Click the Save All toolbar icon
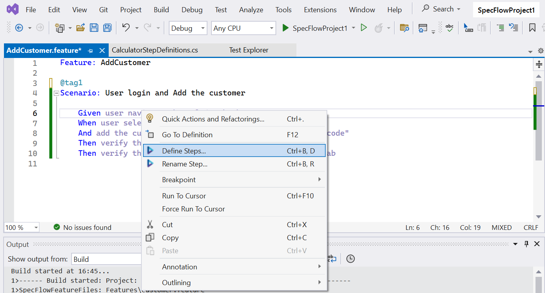 click(107, 28)
